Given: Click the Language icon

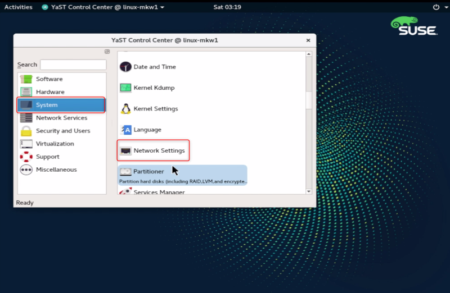Looking at the screenshot, I should coord(126,130).
